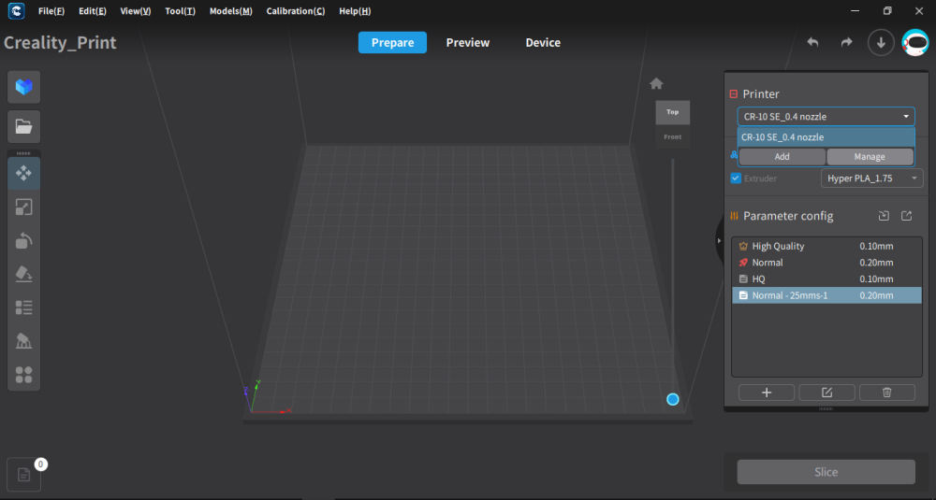Click the Manage printers button

[870, 157]
